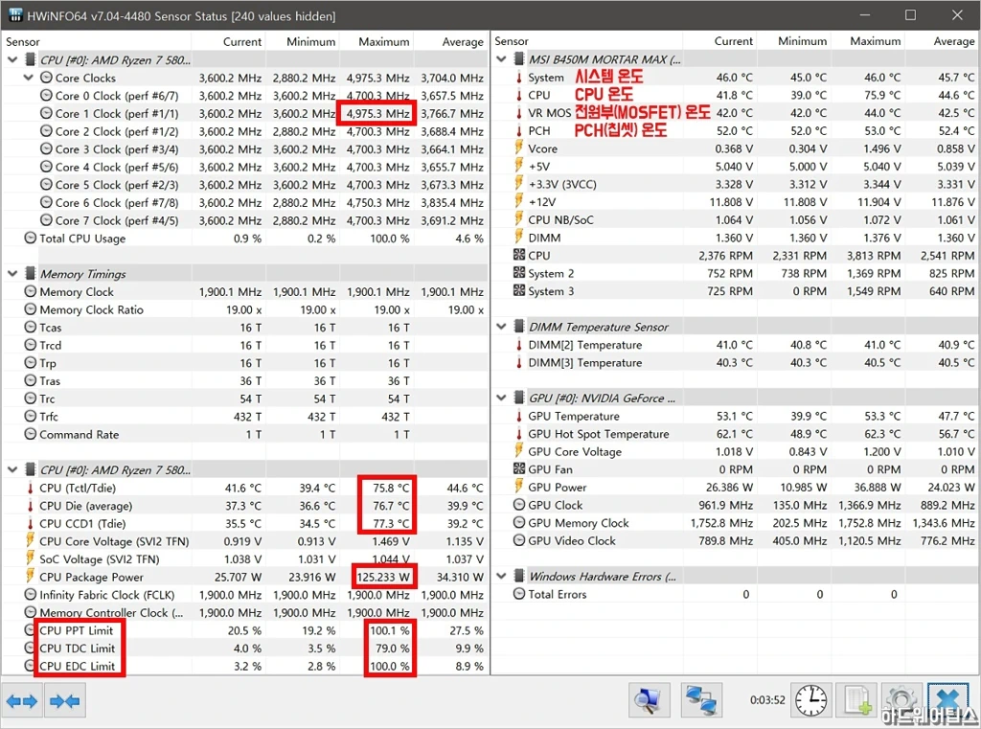Click the GPU Fan icon
The width and height of the screenshot is (981, 729).
[518, 469]
